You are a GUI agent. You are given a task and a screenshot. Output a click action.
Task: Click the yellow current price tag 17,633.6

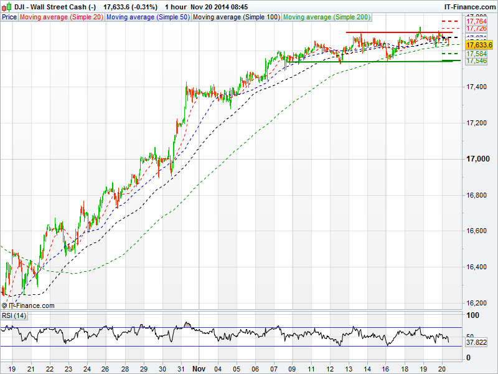[479, 46]
